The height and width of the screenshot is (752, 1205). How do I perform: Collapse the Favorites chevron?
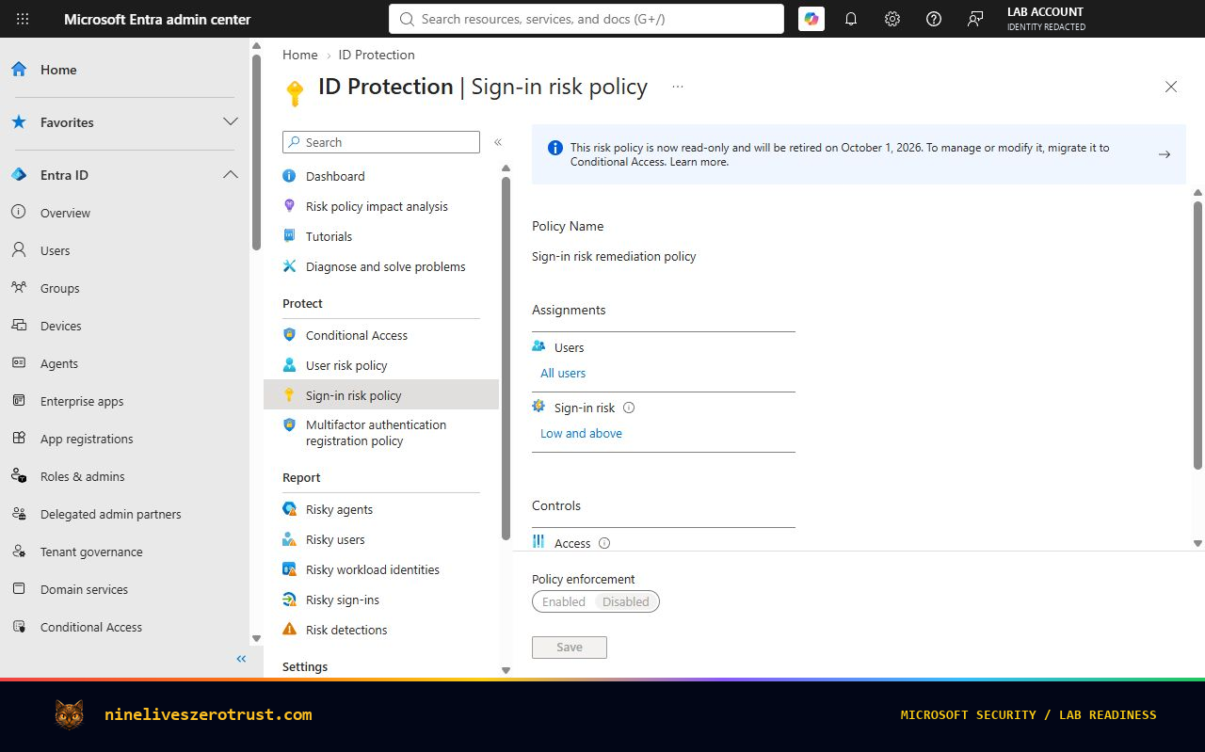(x=231, y=122)
